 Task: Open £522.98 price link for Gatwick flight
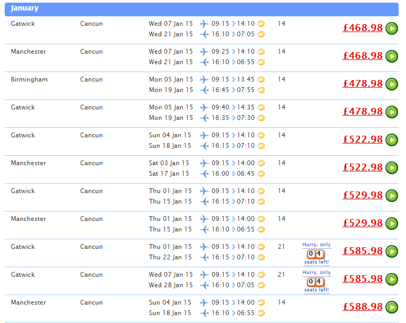[x=362, y=139]
